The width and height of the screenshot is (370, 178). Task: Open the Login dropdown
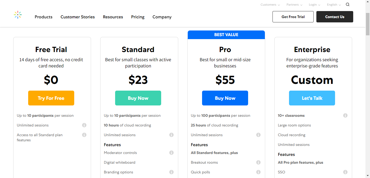click(x=314, y=5)
